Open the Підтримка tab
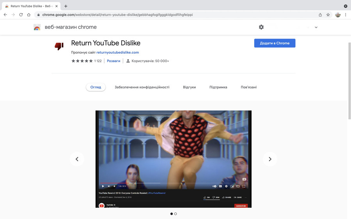The height and width of the screenshot is (219, 351). (218, 87)
